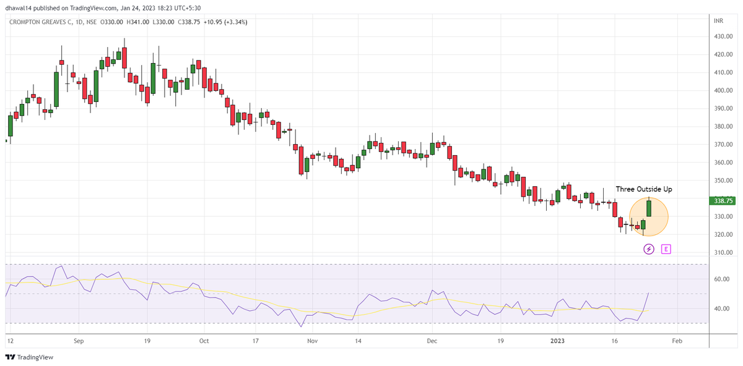Click the O330.00 open value in header
Viewport: 743px width, 366px height.
point(112,22)
